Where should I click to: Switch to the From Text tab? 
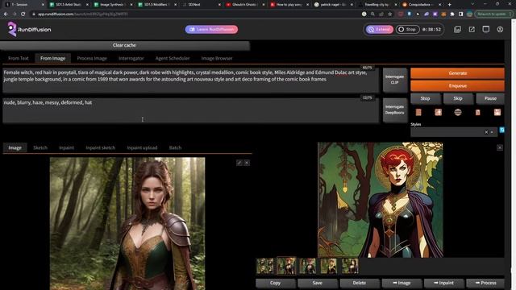[19, 58]
